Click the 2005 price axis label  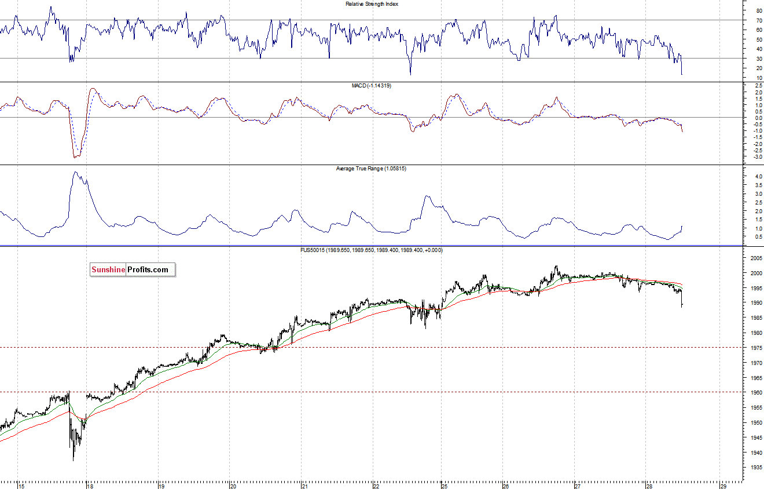[755, 258]
